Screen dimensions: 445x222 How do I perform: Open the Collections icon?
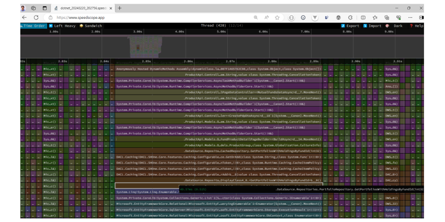(386, 18)
